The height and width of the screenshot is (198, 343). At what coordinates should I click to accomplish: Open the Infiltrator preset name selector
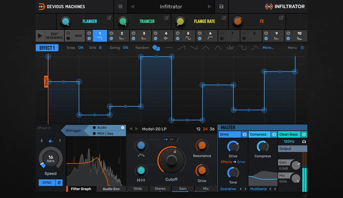click(x=171, y=7)
